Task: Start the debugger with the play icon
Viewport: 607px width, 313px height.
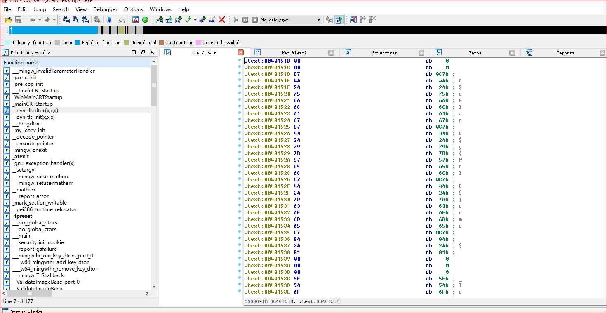Action: point(236,20)
